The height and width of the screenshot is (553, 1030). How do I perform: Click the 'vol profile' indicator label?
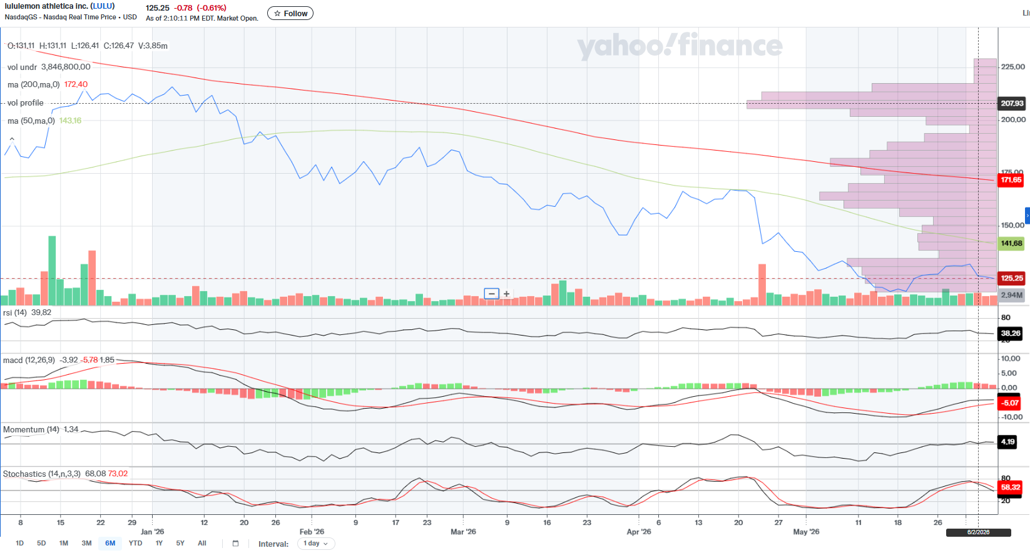(x=26, y=103)
